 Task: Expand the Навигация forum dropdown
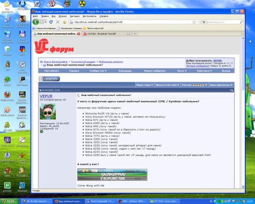click(204, 71)
